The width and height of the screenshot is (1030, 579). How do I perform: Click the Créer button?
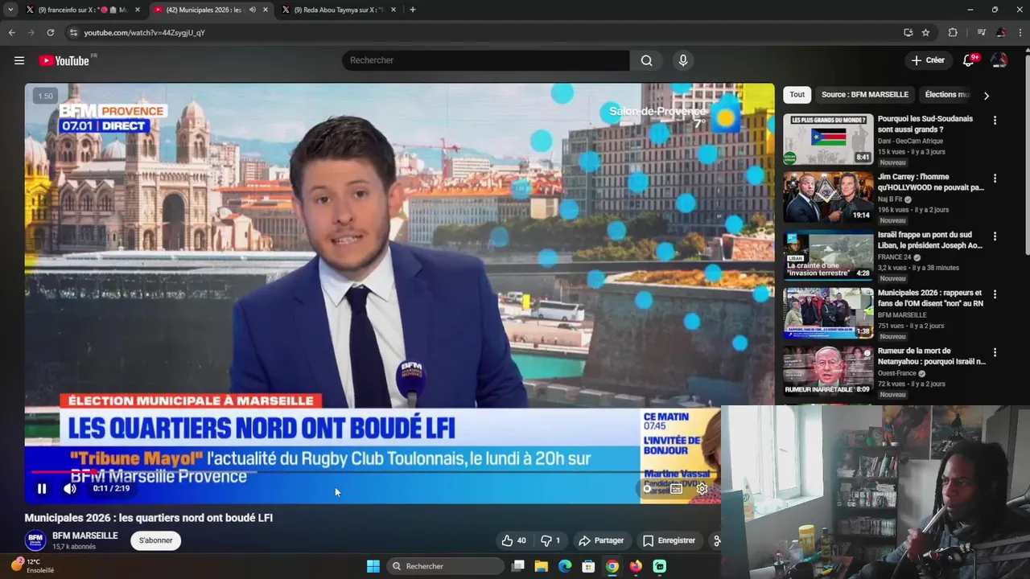[x=928, y=60]
